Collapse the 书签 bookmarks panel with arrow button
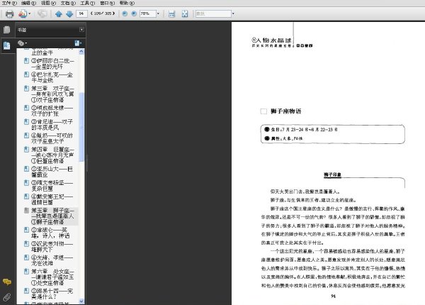The width and height of the screenshot is (425, 305). click(81, 30)
